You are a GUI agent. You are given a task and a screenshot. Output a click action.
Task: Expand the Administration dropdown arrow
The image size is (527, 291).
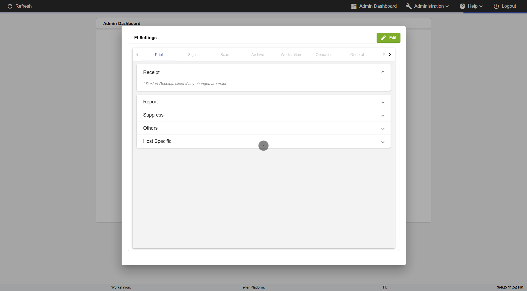pyautogui.click(x=447, y=6)
